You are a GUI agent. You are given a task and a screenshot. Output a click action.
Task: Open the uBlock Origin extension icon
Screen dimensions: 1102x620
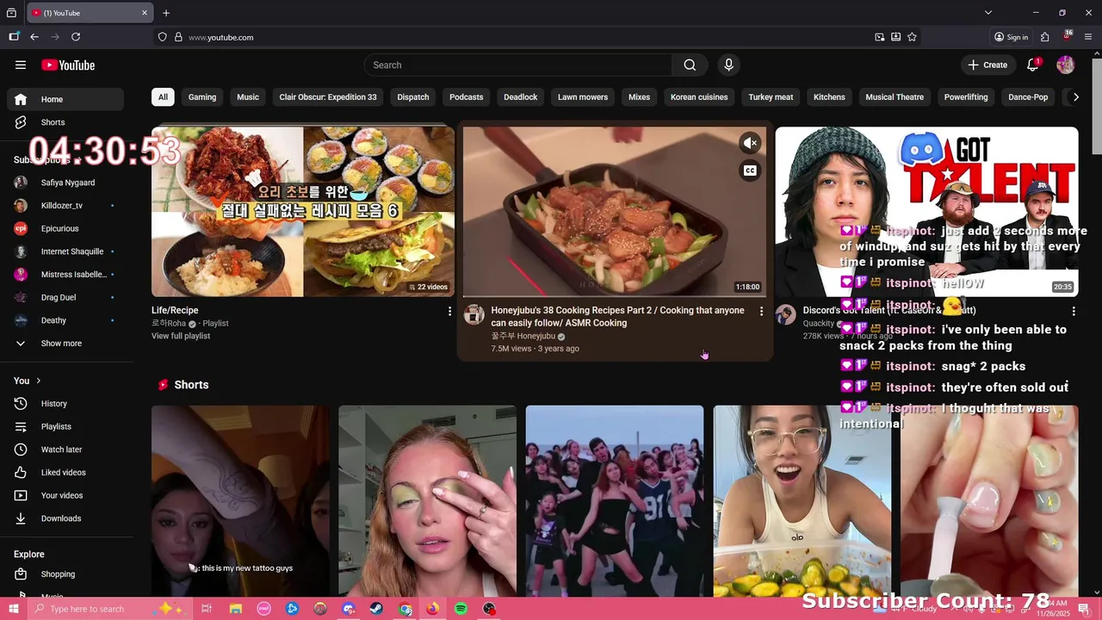1067,37
